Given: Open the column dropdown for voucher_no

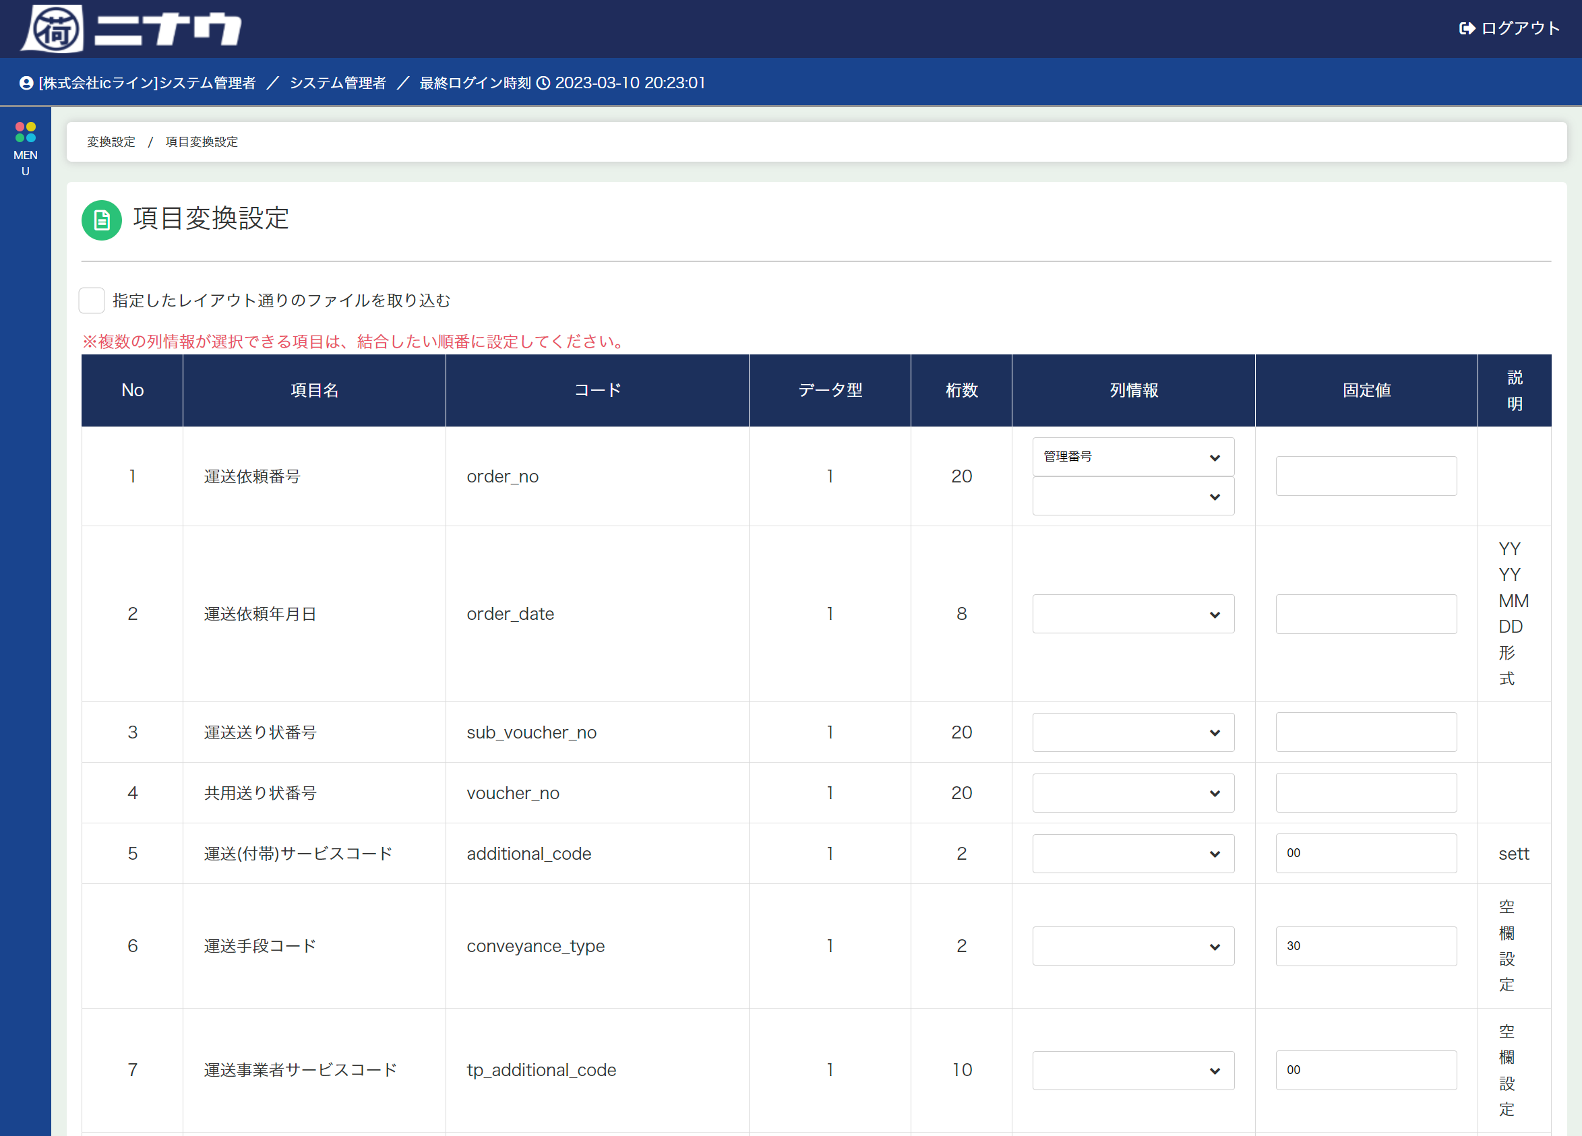Looking at the screenshot, I should 1133,793.
